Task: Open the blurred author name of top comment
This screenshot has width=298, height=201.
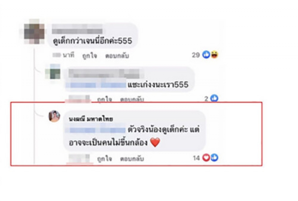Action: click(77, 29)
